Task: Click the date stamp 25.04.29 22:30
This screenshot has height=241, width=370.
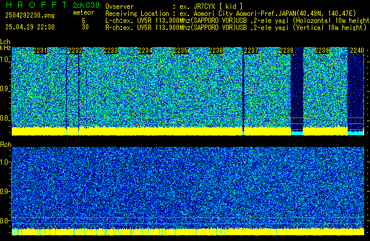Action: pos(30,27)
